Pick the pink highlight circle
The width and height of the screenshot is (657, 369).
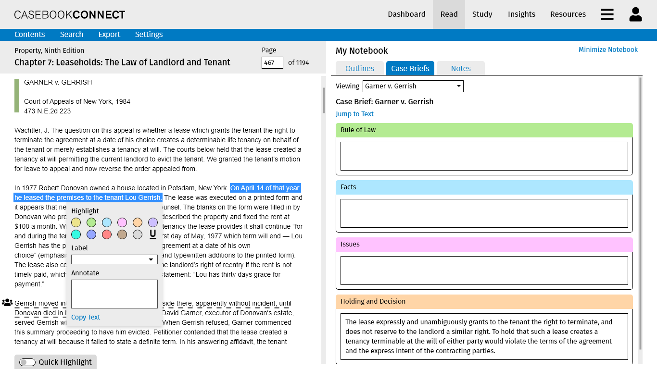(x=122, y=222)
